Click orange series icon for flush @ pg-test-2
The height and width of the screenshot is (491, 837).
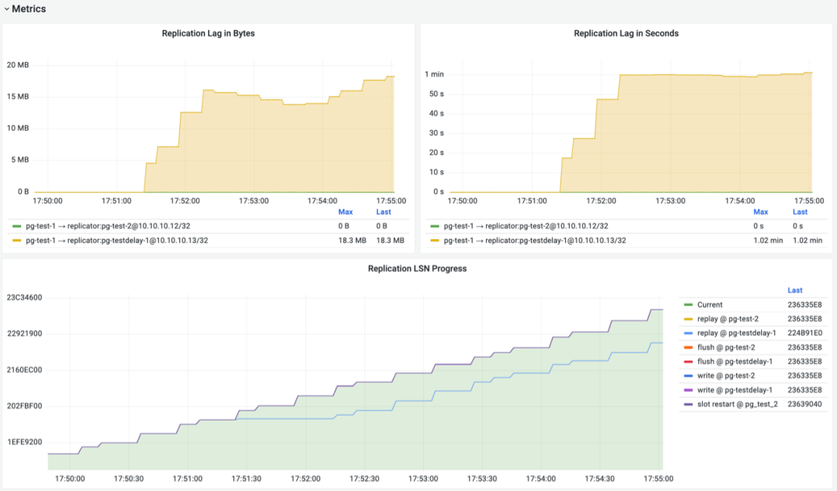tap(687, 348)
